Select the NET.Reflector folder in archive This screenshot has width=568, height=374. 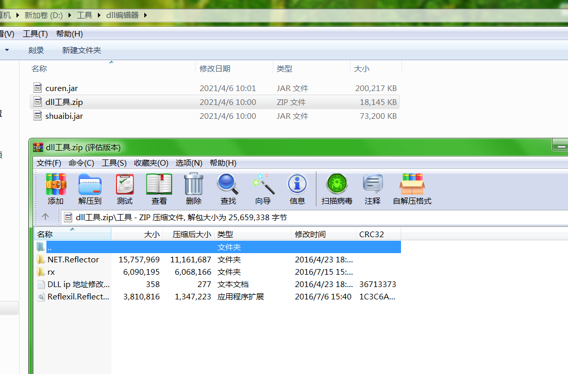point(73,260)
